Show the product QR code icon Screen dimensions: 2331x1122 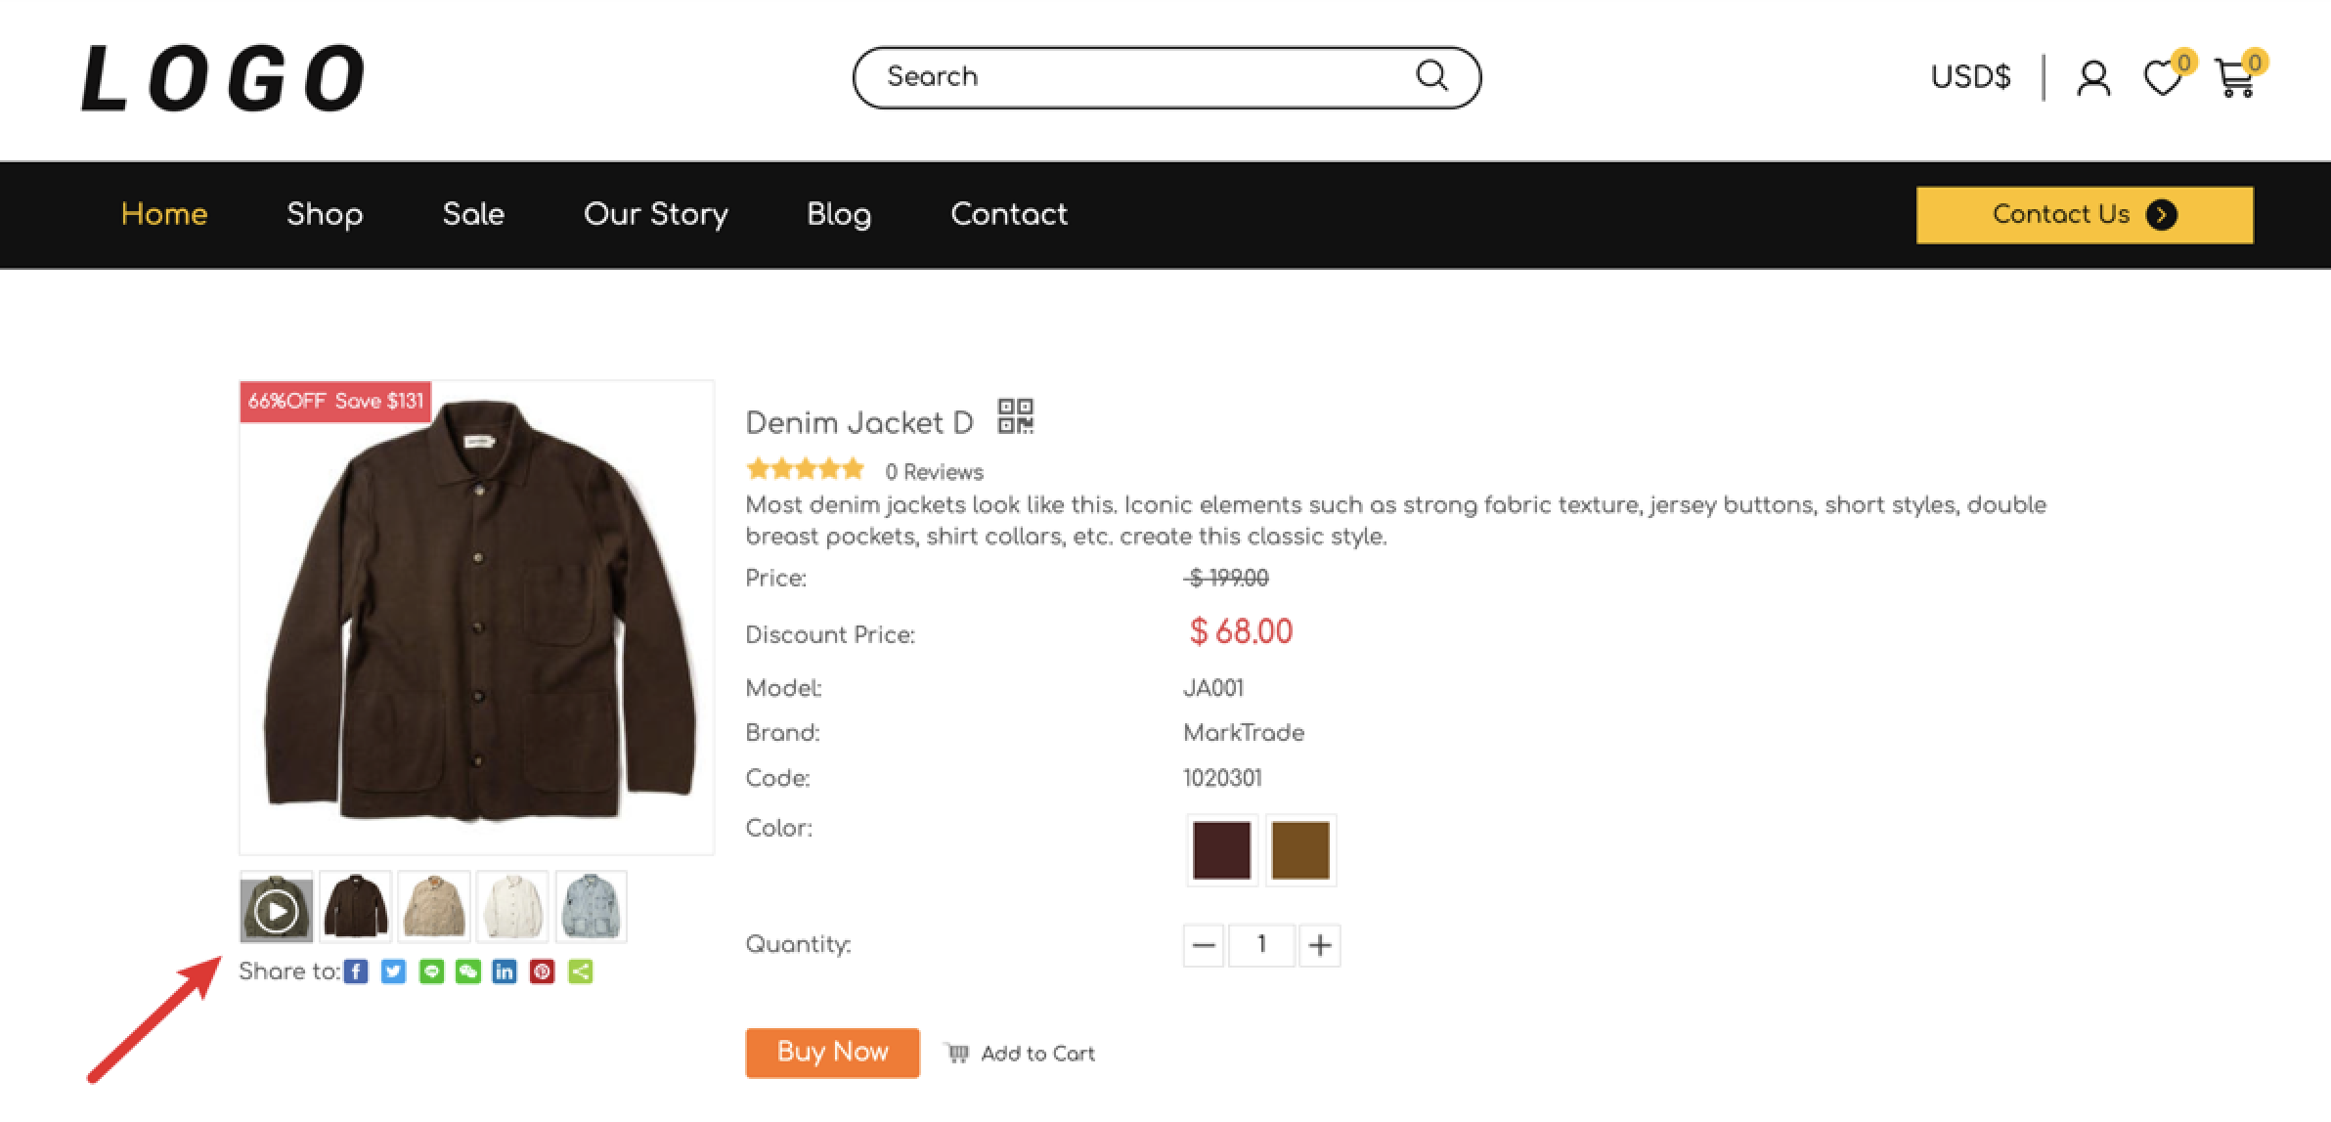[x=1016, y=416]
